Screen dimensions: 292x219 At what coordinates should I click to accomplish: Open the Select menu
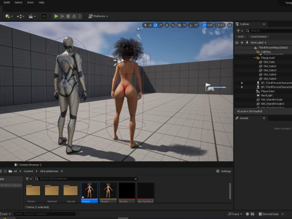pyautogui.click(x=18, y=2)
